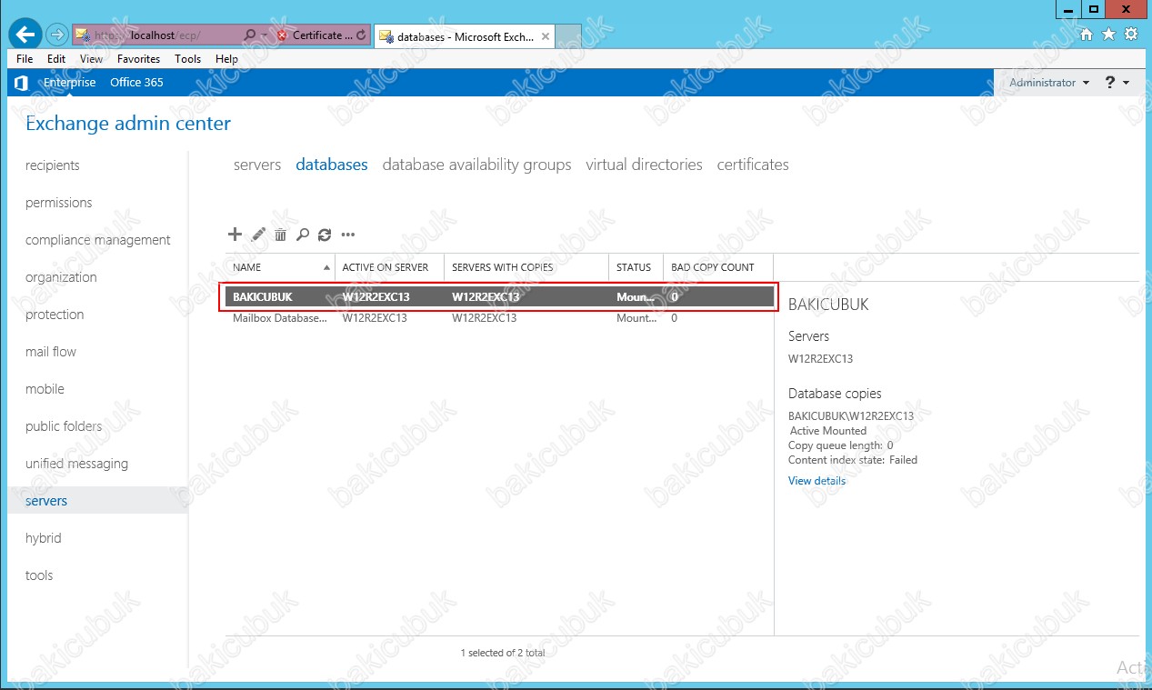The height and width of the screenshot is (690, 1152).
Task: Refresh the databases list
Action: pyautogui.click(x=325, y=235)
